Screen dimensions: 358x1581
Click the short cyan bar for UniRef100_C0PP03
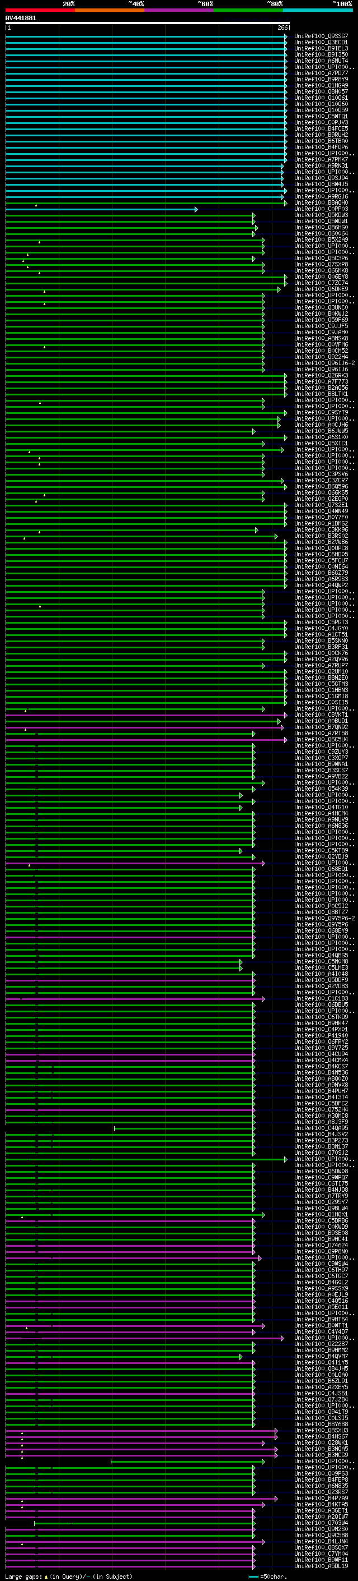(x=102, y=209)
